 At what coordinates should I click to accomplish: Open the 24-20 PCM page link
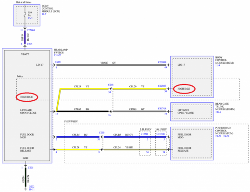[226, 136]
